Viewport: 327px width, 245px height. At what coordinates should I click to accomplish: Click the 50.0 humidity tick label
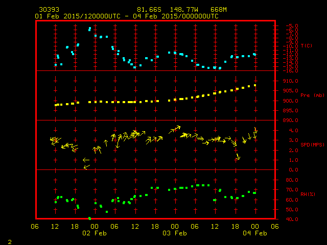pyautogui.click(x=292, y=210)
